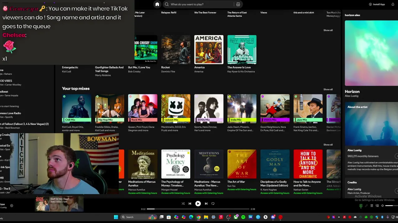Adjust the Spotify volume slider
Image resolution: width=398 pixels, height=223 pixels.
pos(391,206)
